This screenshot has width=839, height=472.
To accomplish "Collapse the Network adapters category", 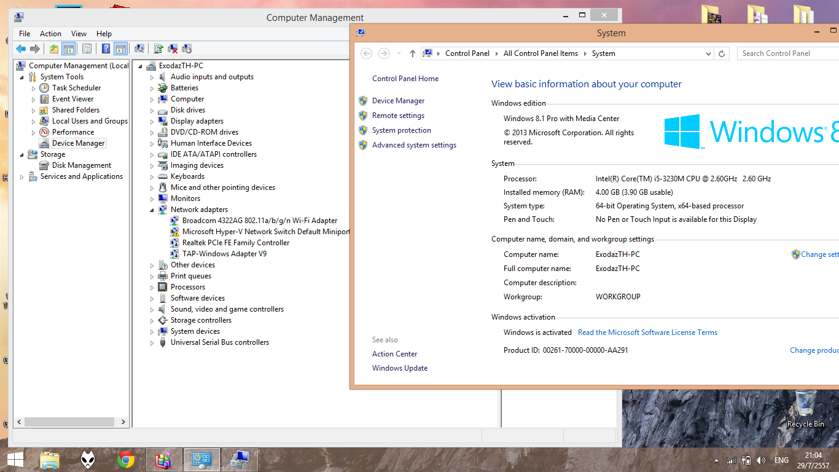I will pyautogui.click(x=152, y=210).
